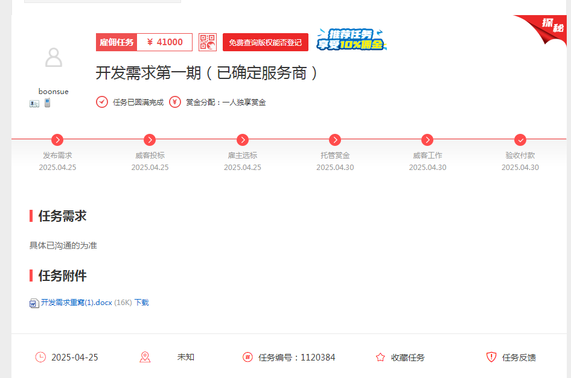Screen dimensions: 571x378
Task: Click the ID card verification badge icon
Action: pos(34,103)
